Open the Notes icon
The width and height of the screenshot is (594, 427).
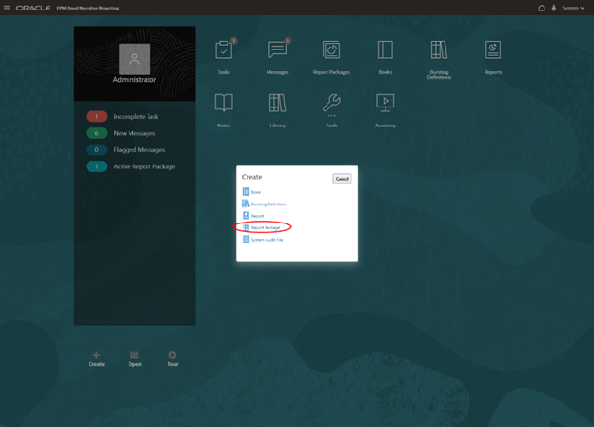[224, 103]
